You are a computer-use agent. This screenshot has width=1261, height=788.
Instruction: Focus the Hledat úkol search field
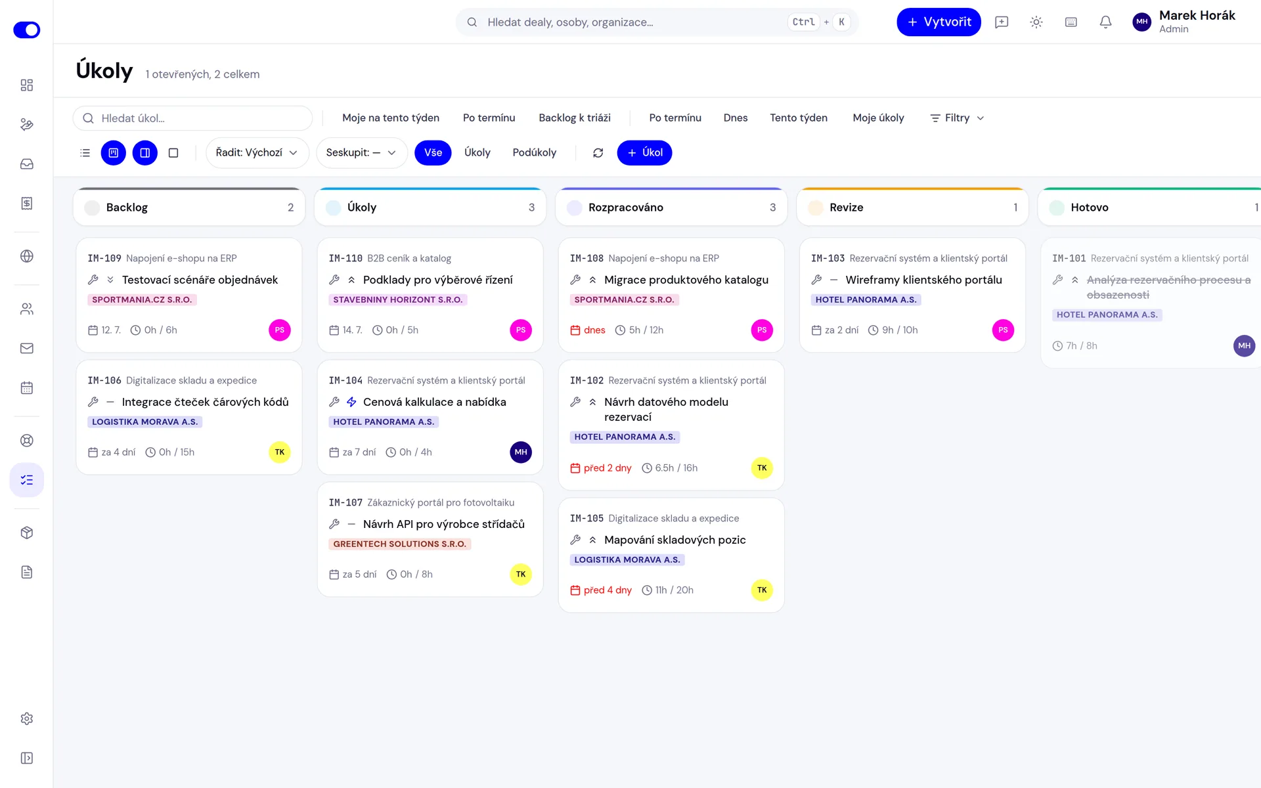click(192, 118)
